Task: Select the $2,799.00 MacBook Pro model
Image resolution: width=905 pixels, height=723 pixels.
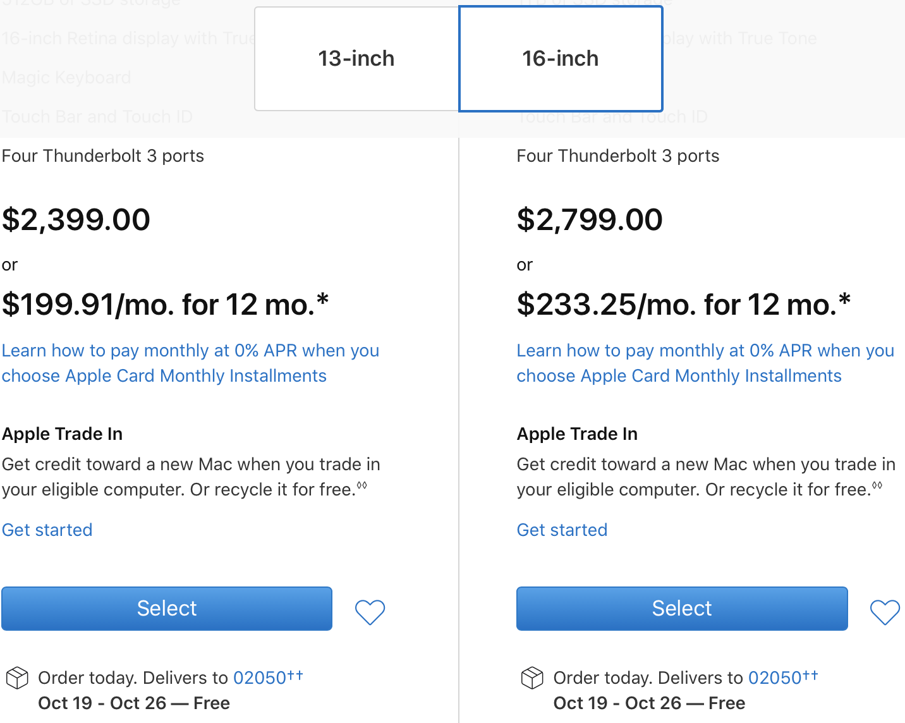Action: coord(682,609)
